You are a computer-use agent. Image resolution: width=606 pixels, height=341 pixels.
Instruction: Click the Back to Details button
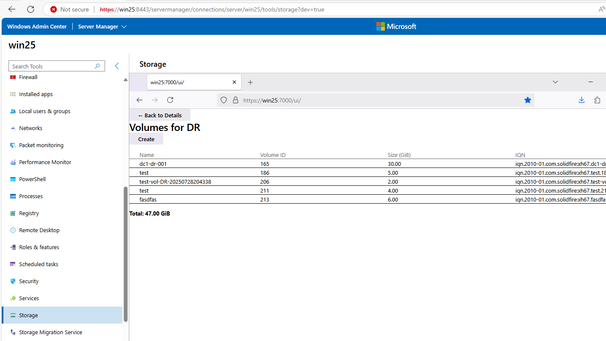[x=160, y=115]
